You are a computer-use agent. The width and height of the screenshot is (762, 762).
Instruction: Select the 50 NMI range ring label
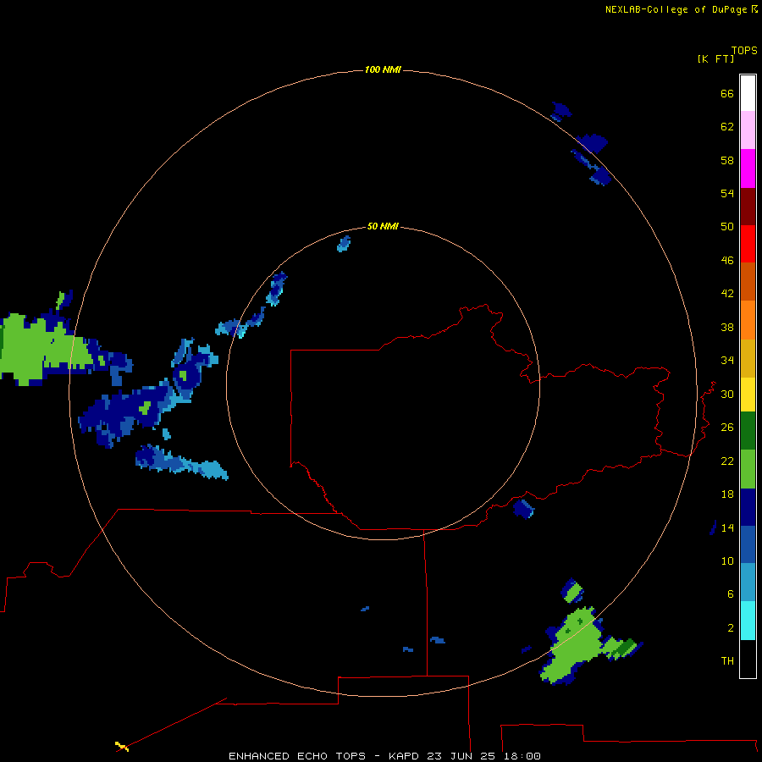383,226
